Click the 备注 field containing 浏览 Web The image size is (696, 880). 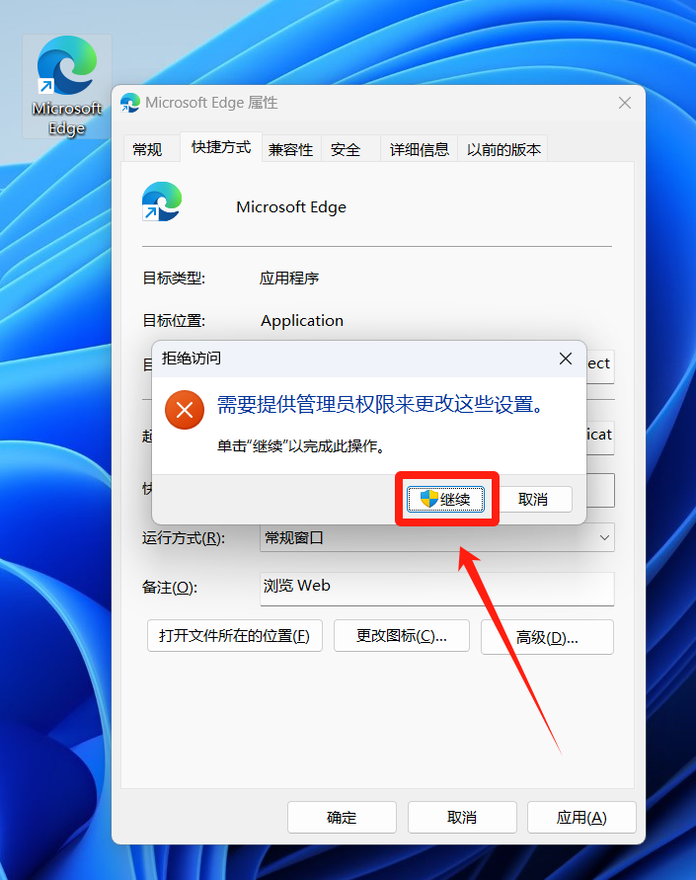436,587
